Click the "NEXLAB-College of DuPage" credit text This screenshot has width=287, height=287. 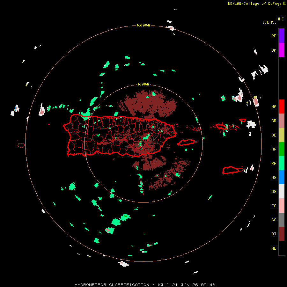coord(254,4)
